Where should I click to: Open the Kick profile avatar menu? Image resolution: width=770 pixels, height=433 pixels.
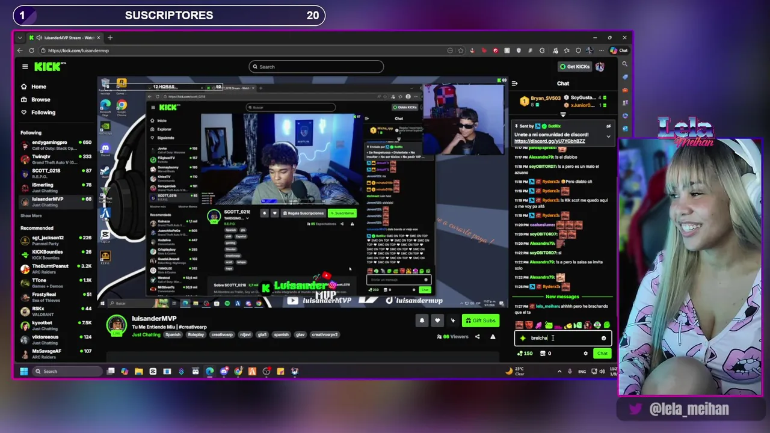(x=600, y=67)
